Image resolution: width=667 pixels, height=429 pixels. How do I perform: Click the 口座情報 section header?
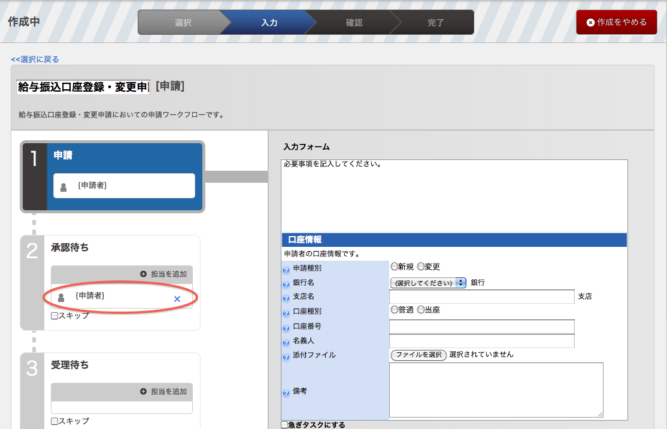454,240
